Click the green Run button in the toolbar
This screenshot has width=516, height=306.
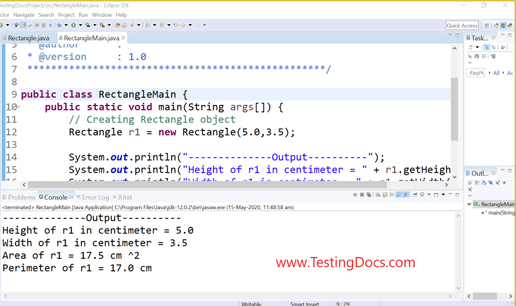tap(73, 25)
